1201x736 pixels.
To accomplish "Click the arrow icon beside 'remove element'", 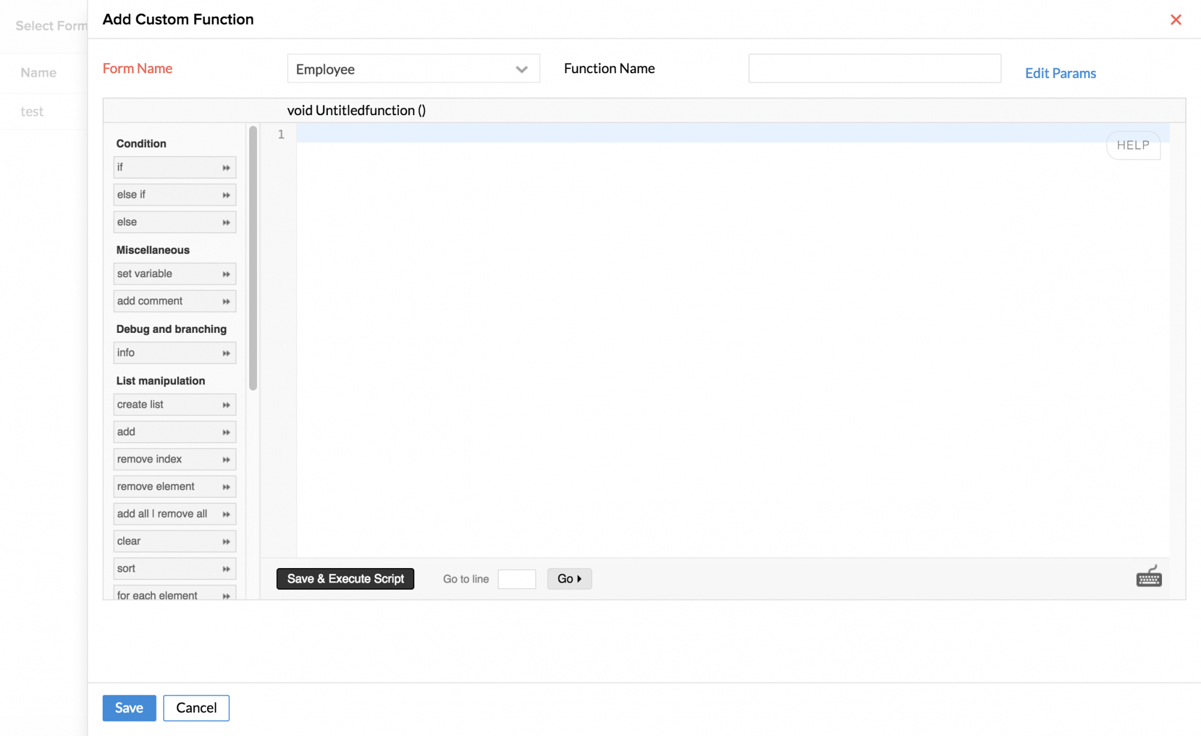I will (x=226, y=487).
